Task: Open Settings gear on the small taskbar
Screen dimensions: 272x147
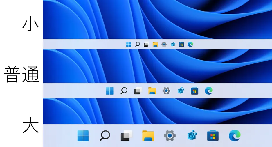Action: pyautogui.click(x=164, y=44)
